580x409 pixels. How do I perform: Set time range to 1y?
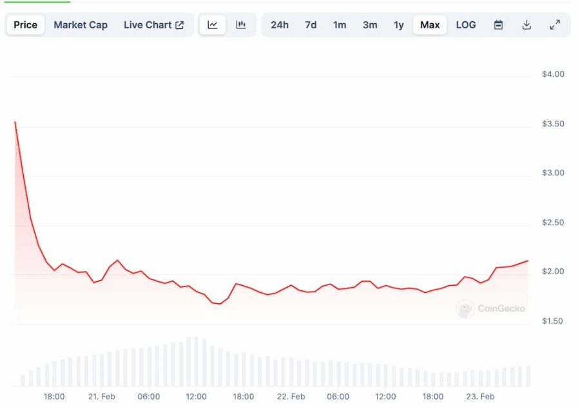tap(399, 25)
